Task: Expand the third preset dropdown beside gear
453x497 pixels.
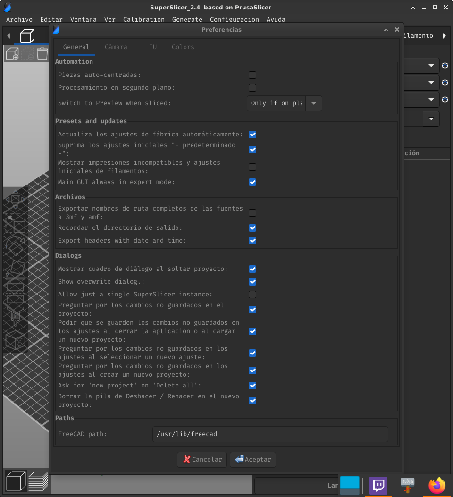Action: pos(431,100)
